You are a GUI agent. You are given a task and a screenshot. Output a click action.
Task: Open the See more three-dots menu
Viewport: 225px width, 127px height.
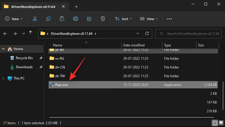coord(169,19)
